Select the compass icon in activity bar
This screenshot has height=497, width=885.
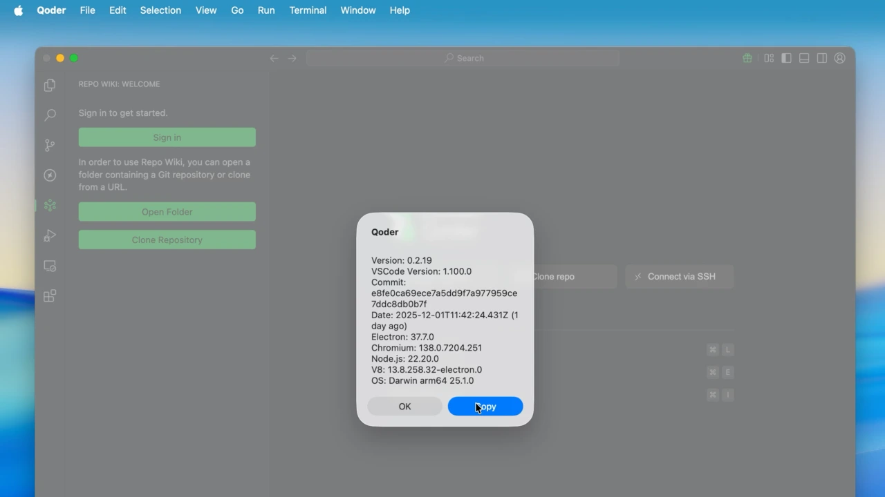tap(50, 175)
